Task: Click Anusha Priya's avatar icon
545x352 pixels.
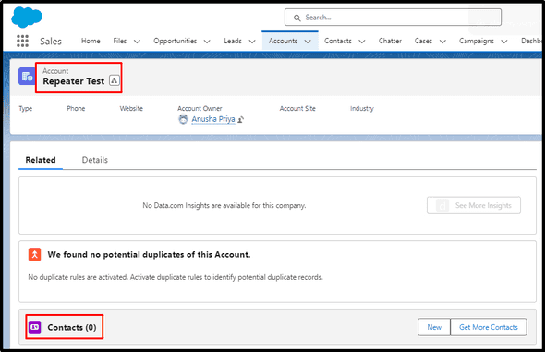Action: [x=183, y=119]
